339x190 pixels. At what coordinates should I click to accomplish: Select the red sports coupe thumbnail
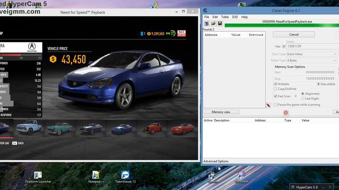(x=183, y=128)
